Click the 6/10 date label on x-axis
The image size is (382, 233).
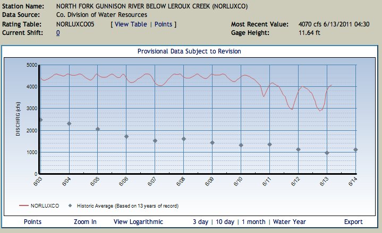240,182
